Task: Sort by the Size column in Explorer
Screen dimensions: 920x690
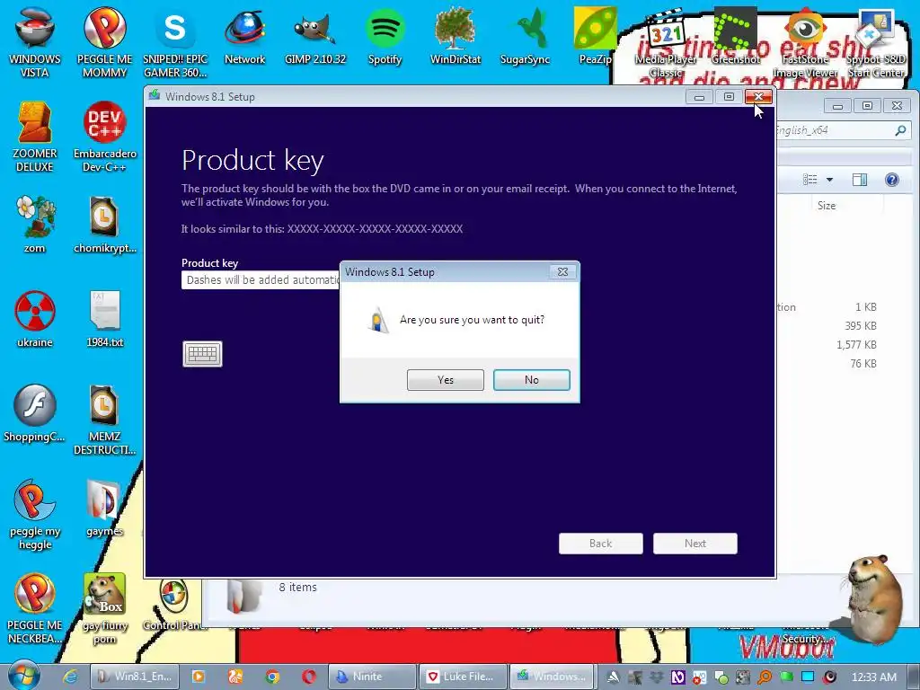Action: [x=827, y=206]
